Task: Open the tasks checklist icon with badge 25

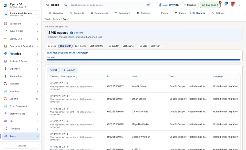Action: pos(225,5)
